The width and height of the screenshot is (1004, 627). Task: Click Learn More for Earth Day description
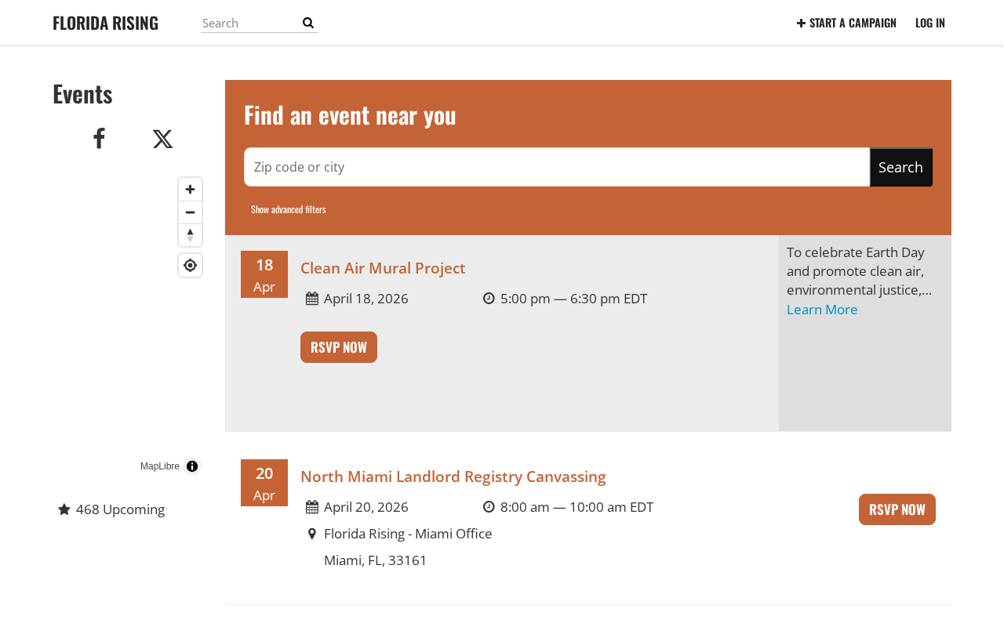click(x=822, y=310)
